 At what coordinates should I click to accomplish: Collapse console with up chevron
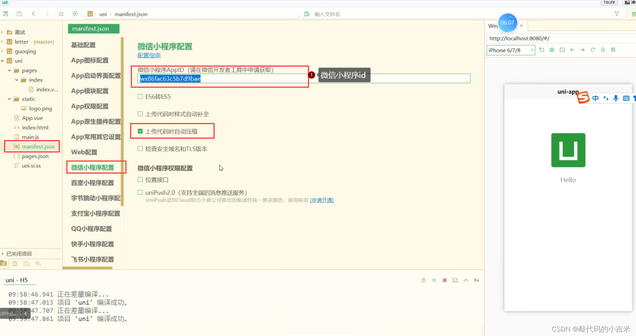(x=466, y=280)
